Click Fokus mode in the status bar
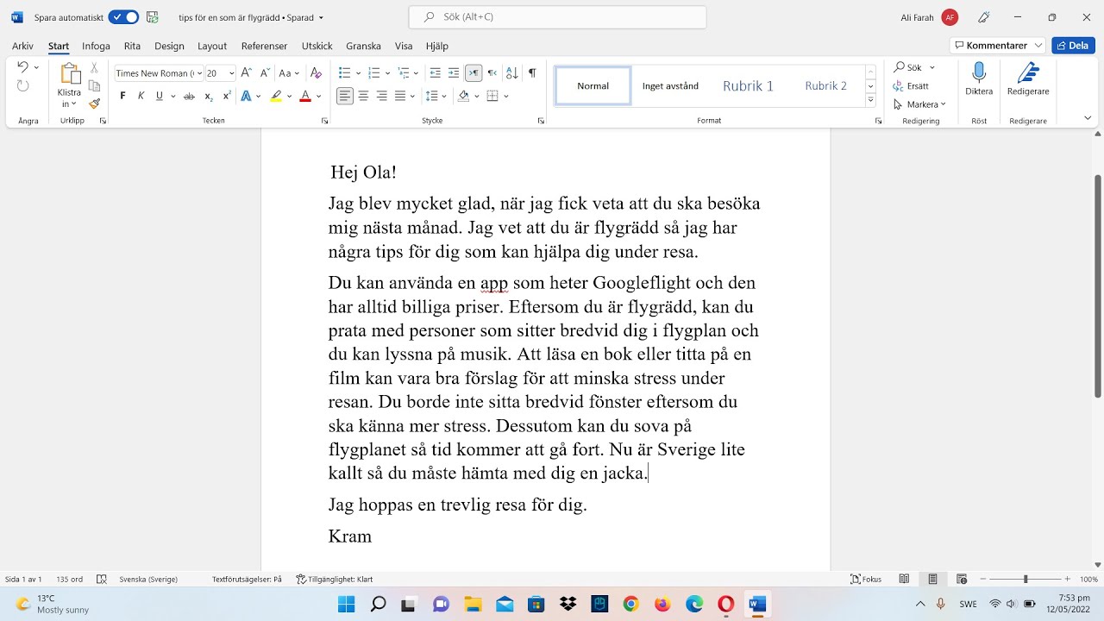Image resolution: width=1104 pixels, height=621 pixels. [x=866, y=580]
